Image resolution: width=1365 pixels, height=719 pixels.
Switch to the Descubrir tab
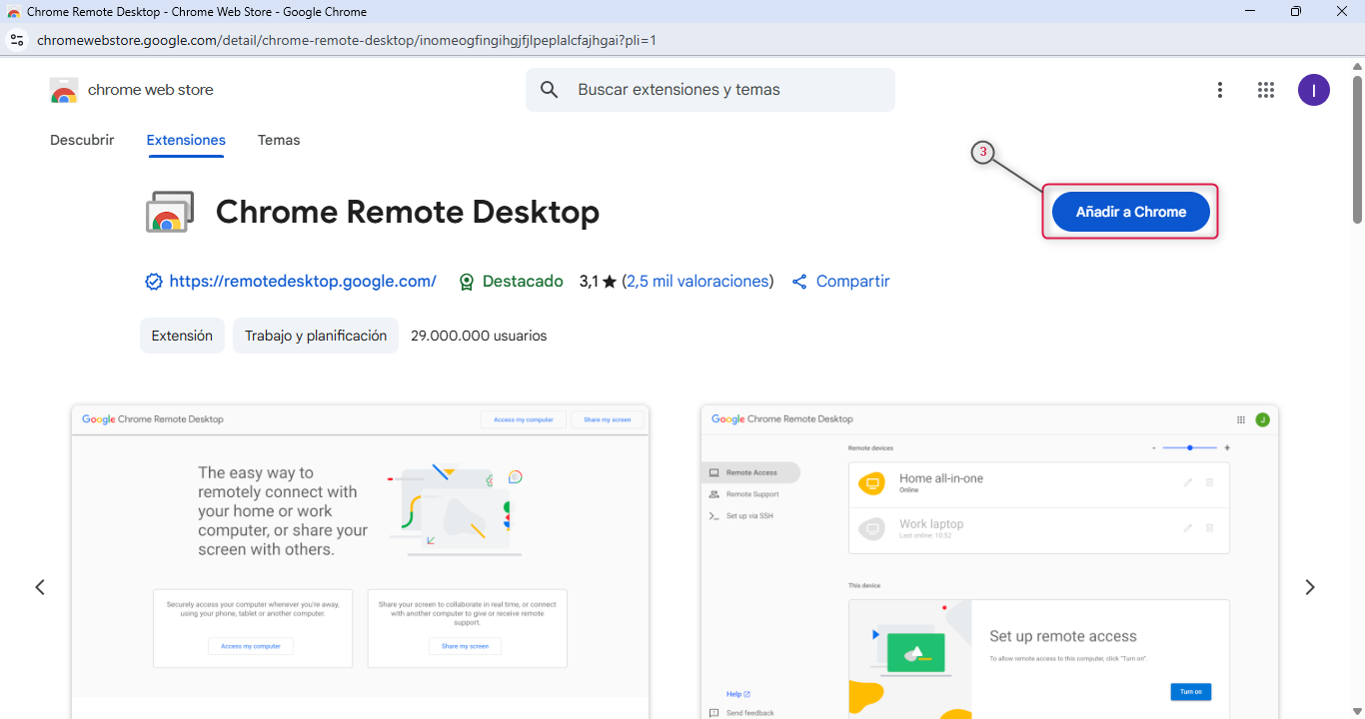click(x=82, y=140)
